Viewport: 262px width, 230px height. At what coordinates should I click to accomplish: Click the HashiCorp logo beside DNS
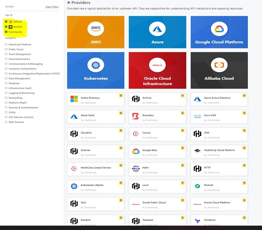click(197, 134)
